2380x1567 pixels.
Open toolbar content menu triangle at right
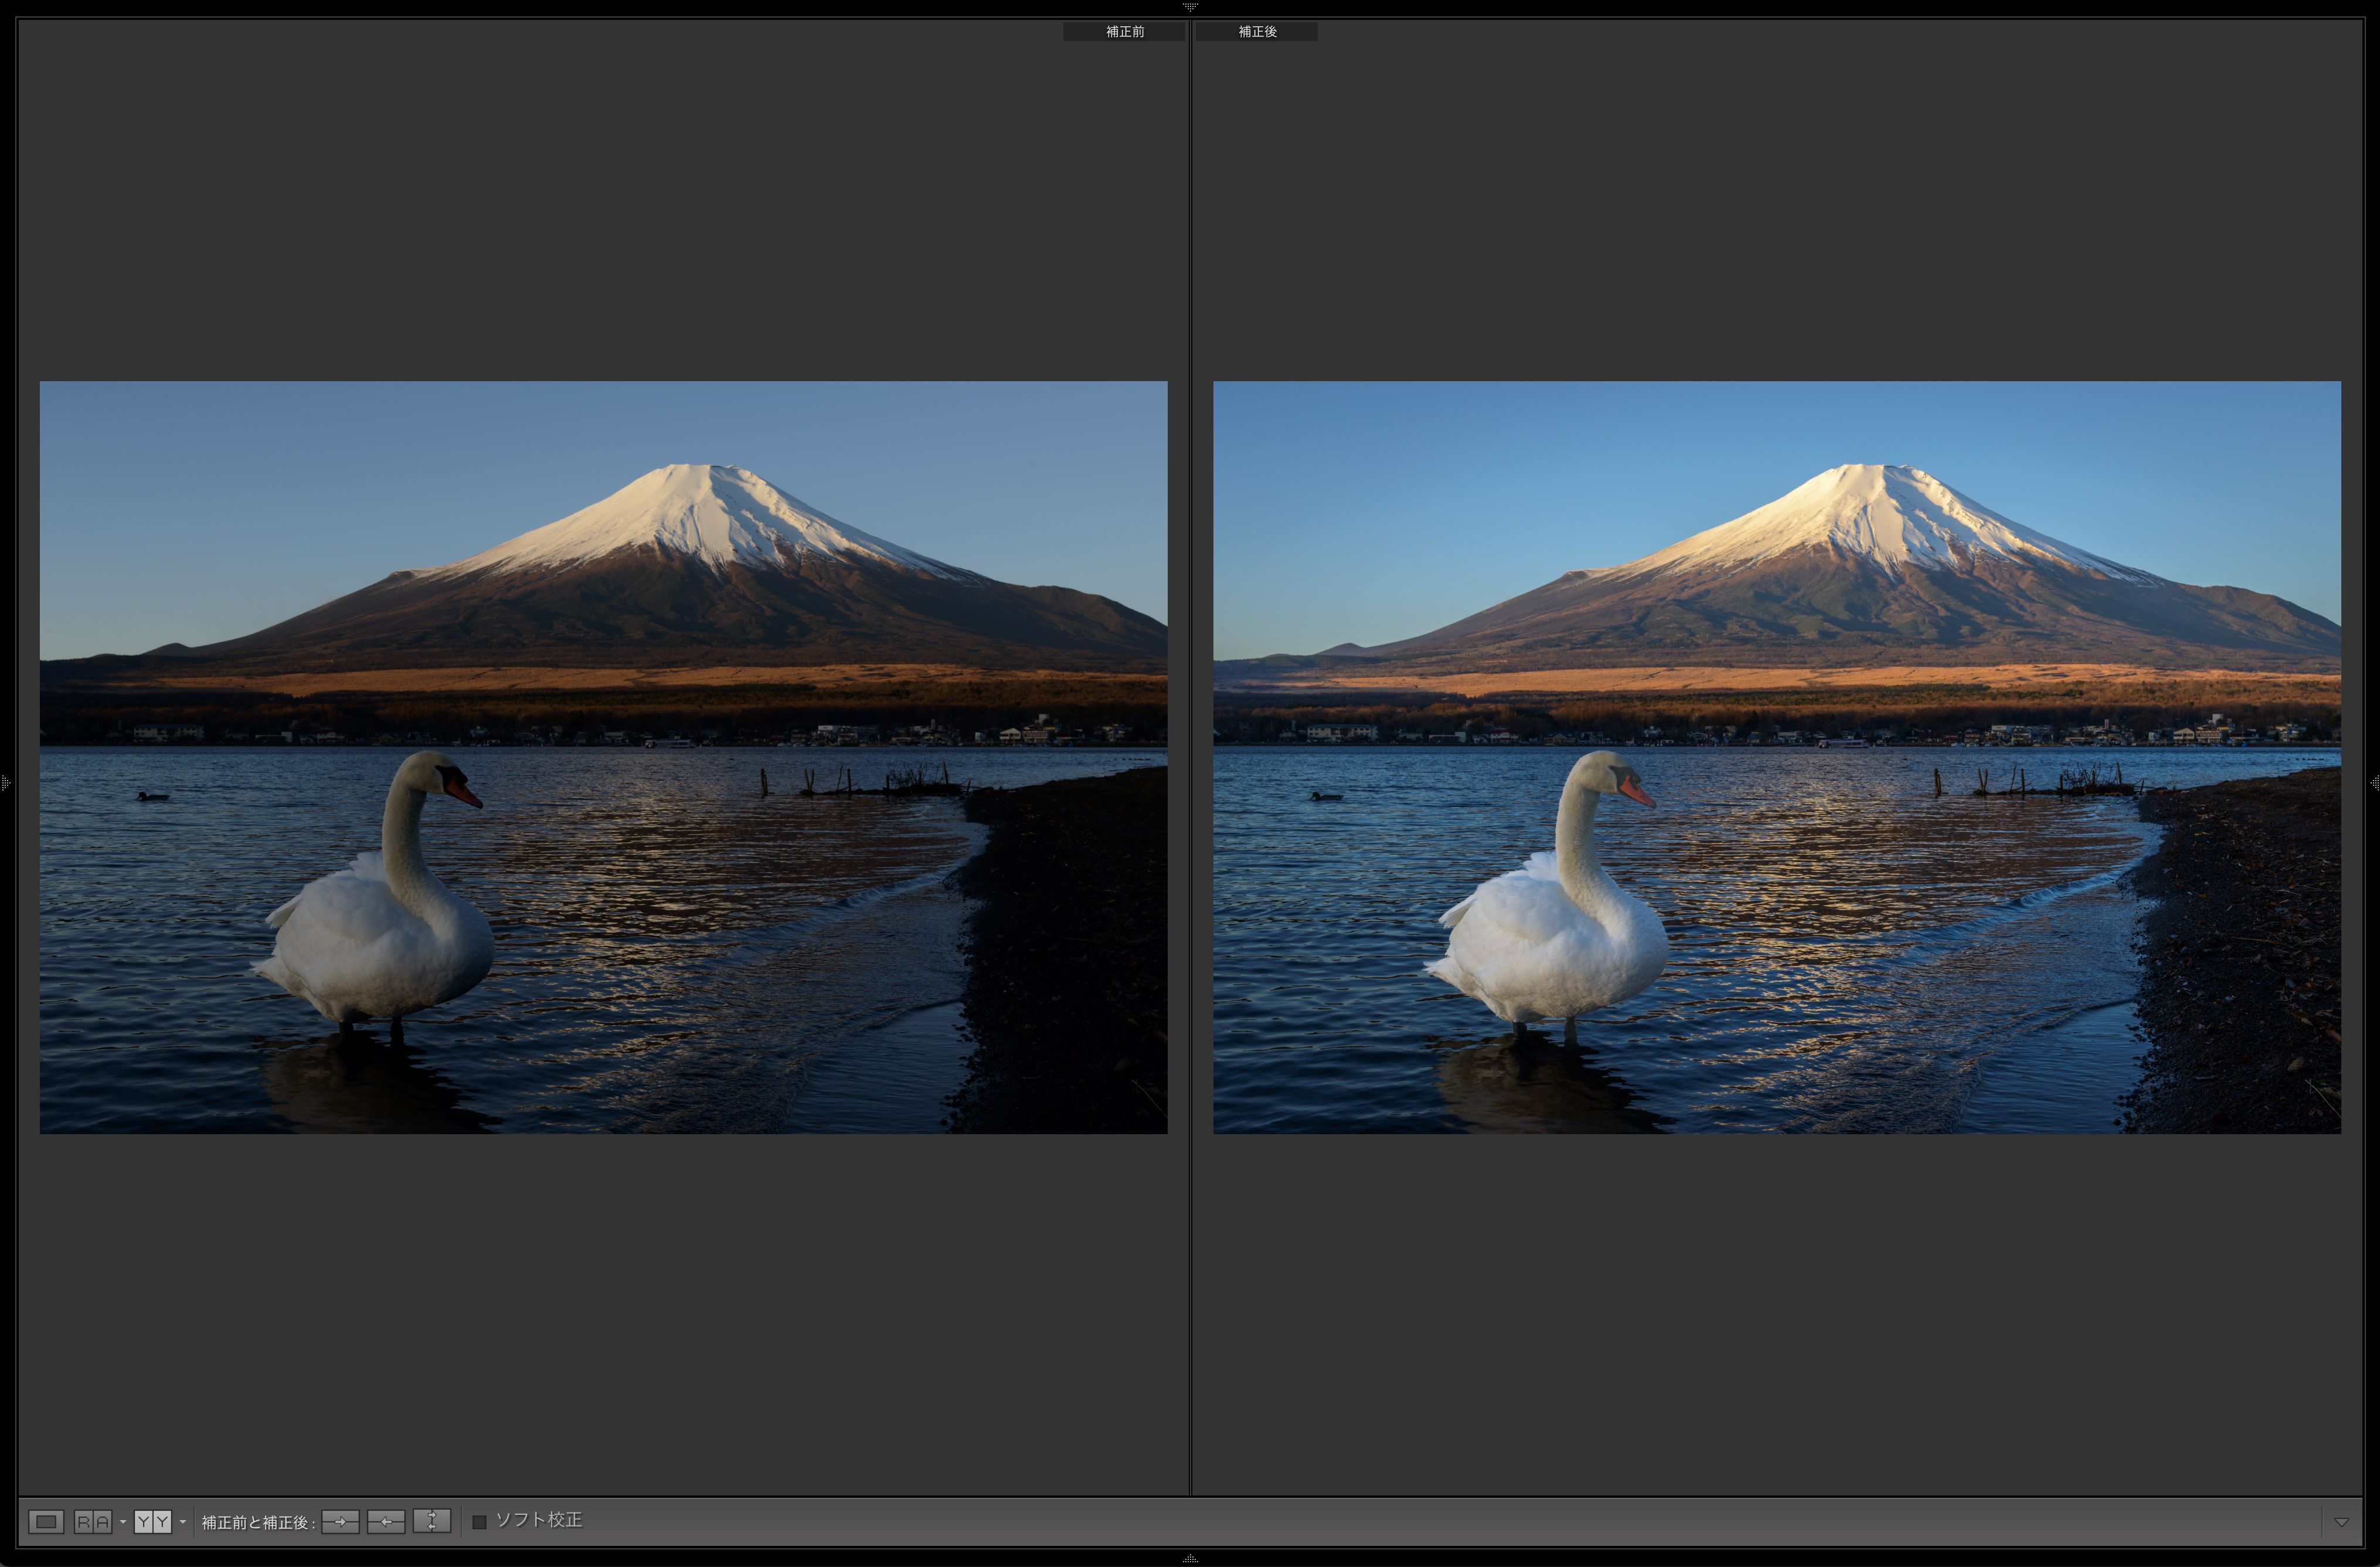click(2341, 1522)
